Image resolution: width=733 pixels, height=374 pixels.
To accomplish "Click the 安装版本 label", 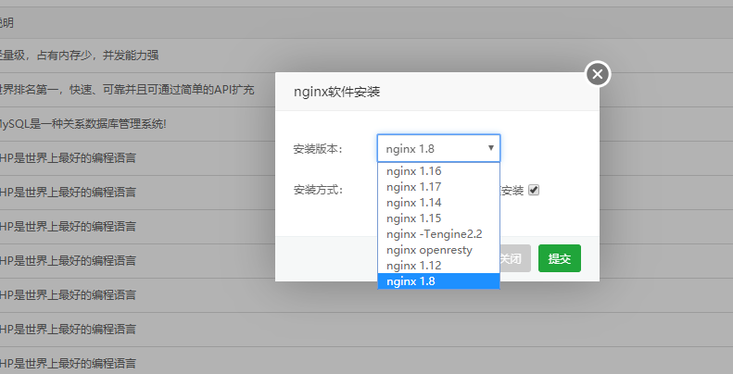I will pyautogui.click(x=318, y=149).
